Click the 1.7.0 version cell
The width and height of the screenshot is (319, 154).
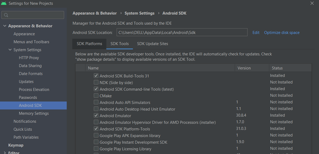(240, 122)
